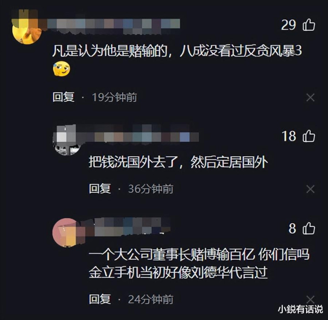The image size is (328, 320).
Task: Click the smirking emoji in first comment
Action: [x=61, y=69]
